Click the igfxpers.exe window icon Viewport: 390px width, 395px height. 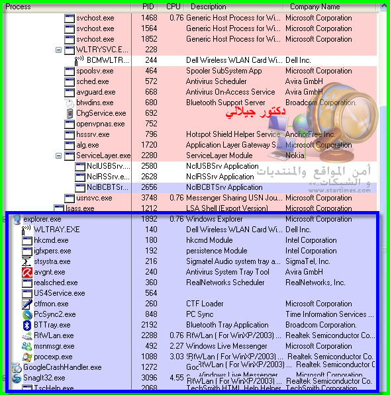point(27,251)
